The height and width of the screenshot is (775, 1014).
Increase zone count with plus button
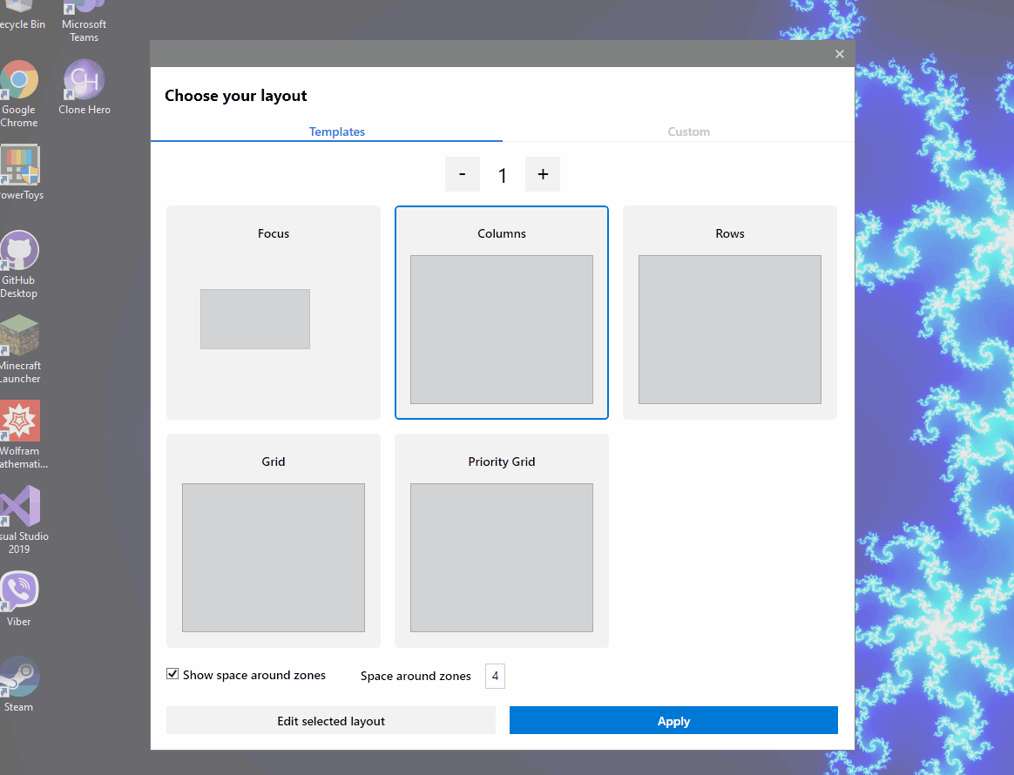[x=543, y=174]
